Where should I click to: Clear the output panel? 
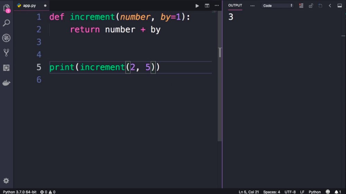301,6
